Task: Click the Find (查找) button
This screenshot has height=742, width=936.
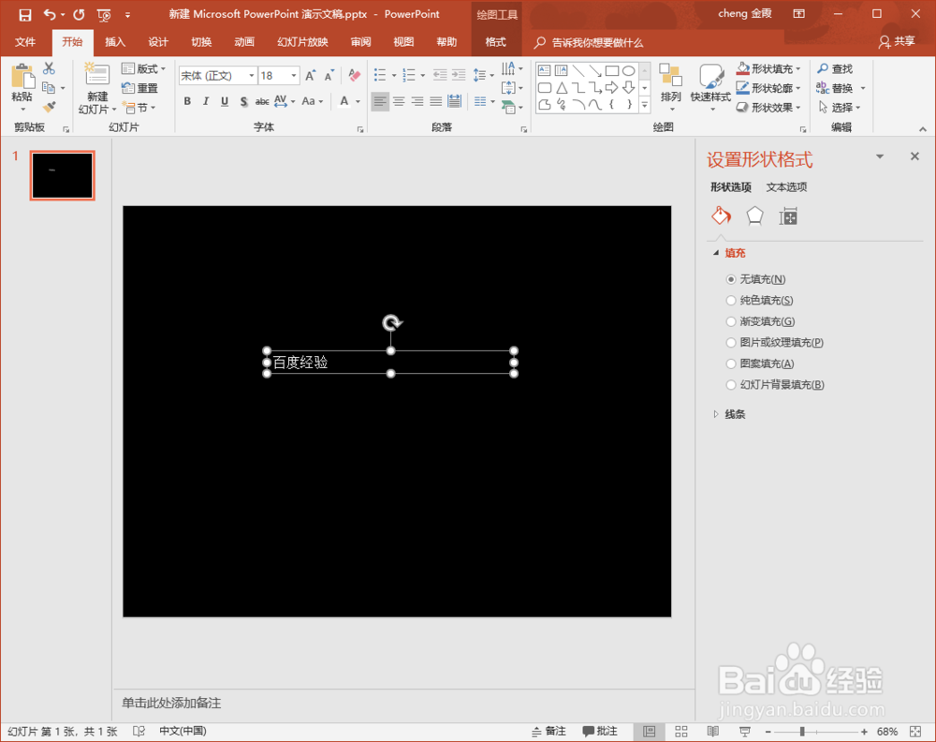Action: click(x=835, y=68)
